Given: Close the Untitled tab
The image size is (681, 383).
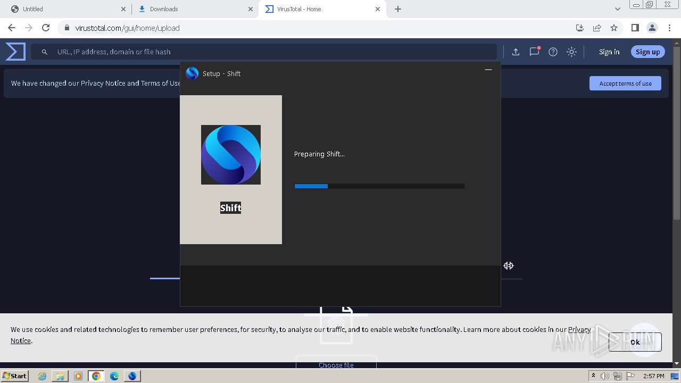Looking at the screenshot, I should (x=123, y=9).
